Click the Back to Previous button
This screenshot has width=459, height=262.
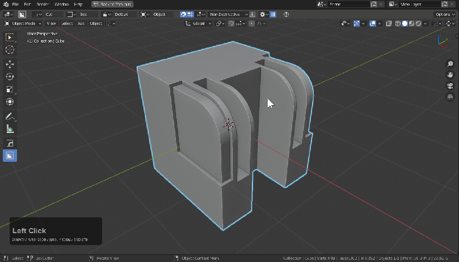point(112,4)
